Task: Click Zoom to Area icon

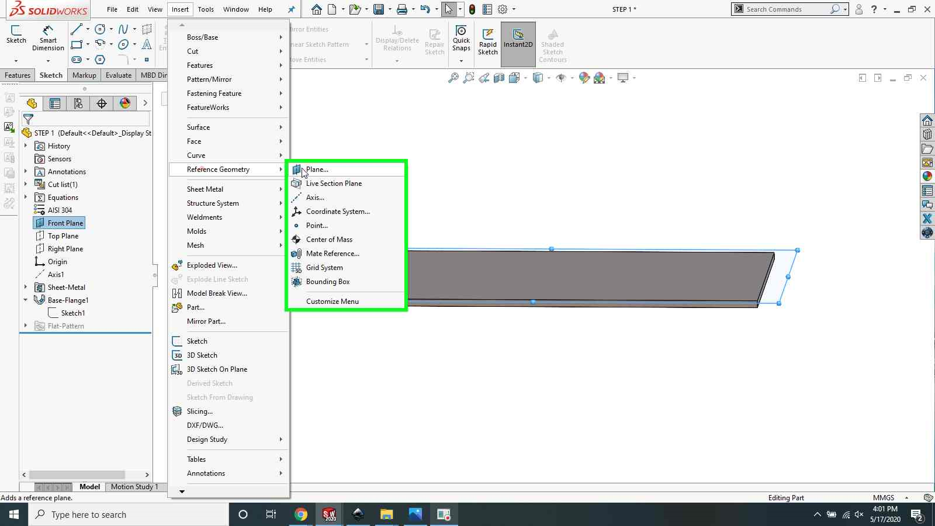Action: pyautogui.click(x=468, y=78)
